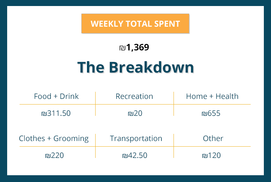Image resolution: width=271 pixels, height=182 pixels.
Task: Click divider between Food + Drink and Recreation
Action: [96, 104]
